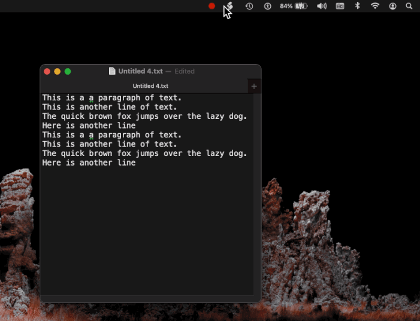The height and width of the screenshot is (321, 420).
Task: Show battery status at 84%
Action: tap(294, 6)
